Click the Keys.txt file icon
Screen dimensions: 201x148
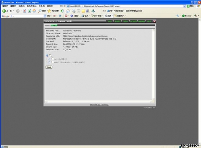[x=49, y=59]
